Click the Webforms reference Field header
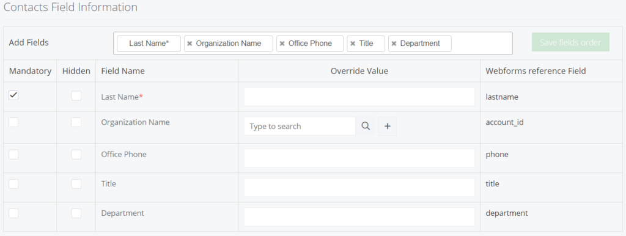 pos(536,71)
